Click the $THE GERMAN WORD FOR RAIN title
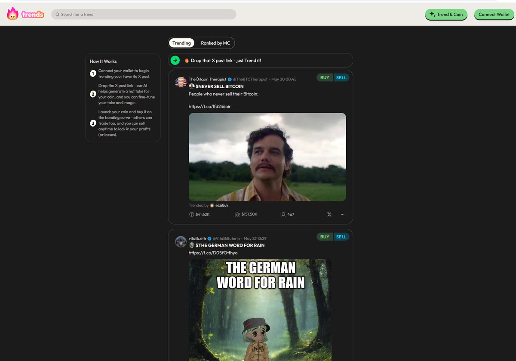Image resolution: width=516 pixels, height=361 pixels. (x=230, y=245)
